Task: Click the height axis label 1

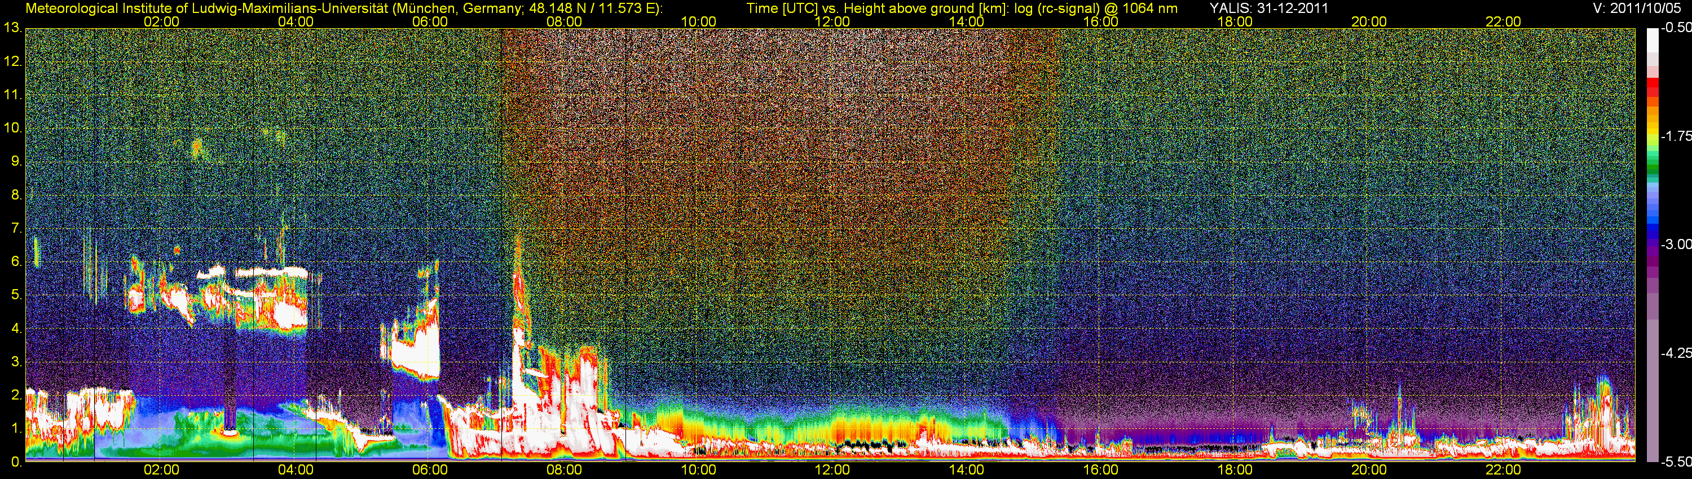Action: [x=16, y=428]
